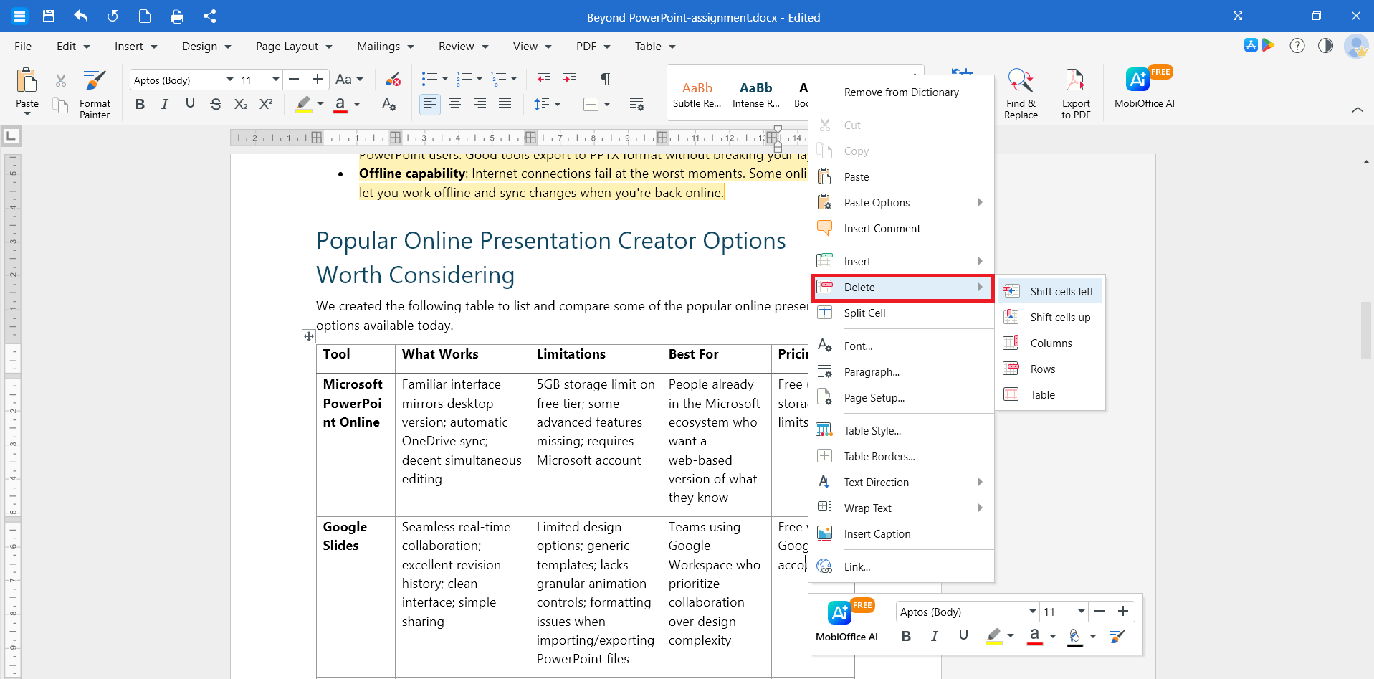Click the Help question mark icon

click(x=1297, y=46)
